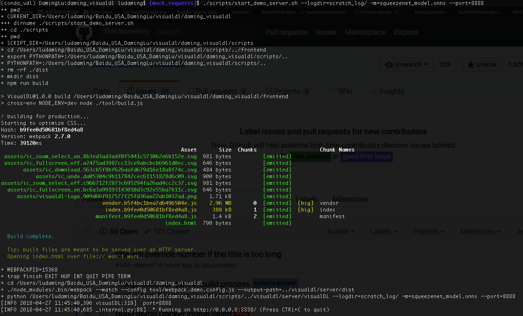The image size is (523, 316).
Task: Click 'mkdir dist' command line
Action: tap(20, 76)
